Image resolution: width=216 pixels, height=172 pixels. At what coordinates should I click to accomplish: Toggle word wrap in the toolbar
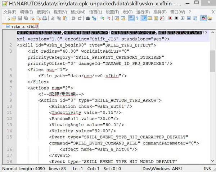pyautogui.click(x=131, y=18)
